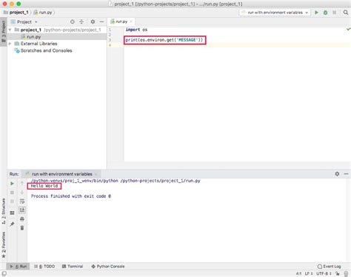Collapse all in Project panel
Image resolution: width=351 pixels, height=277 pixels.
[x=81, y=21]
